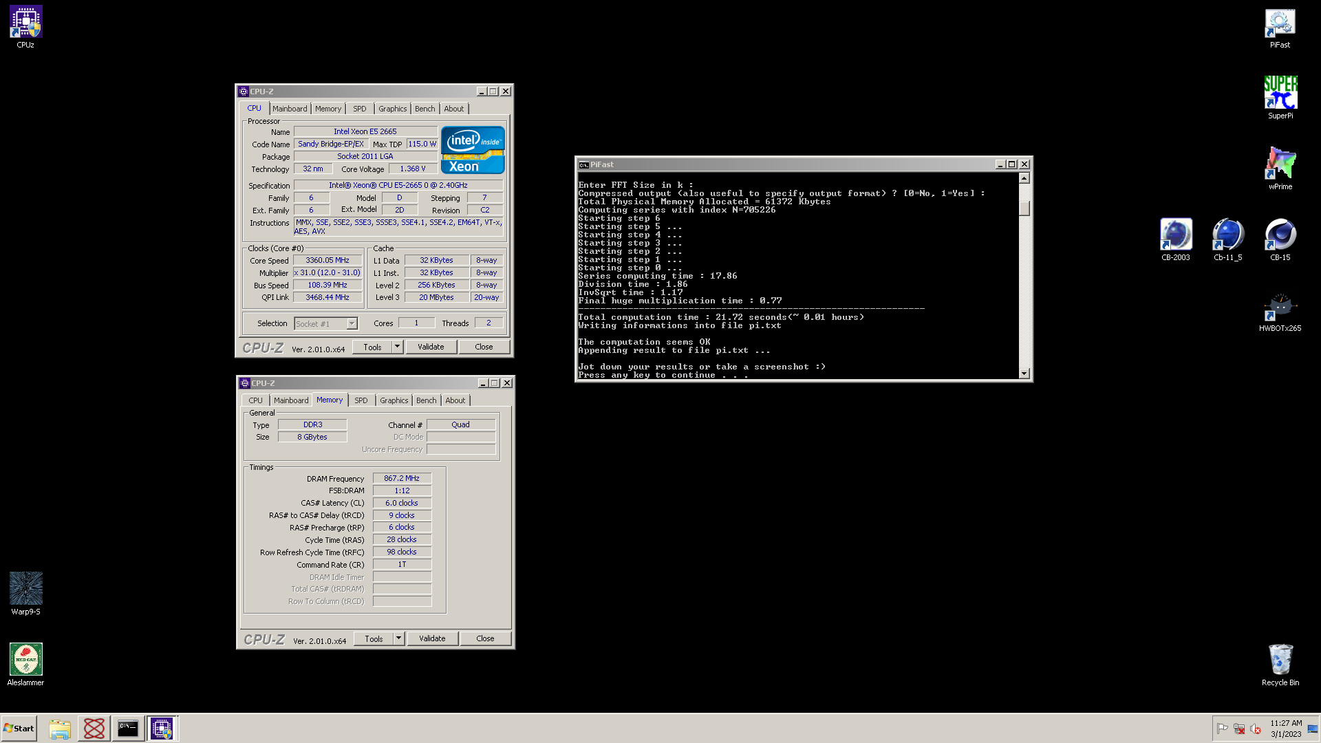Maximize the PiFast window
Viewport: 1321px width, 743px height.
click(1011, 164)
